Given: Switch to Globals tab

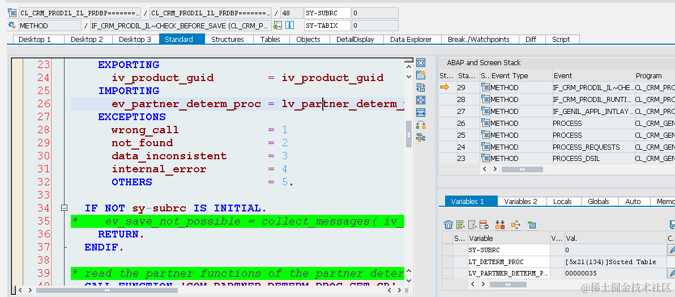Looking at the screenshot, I should coord(599,201).
